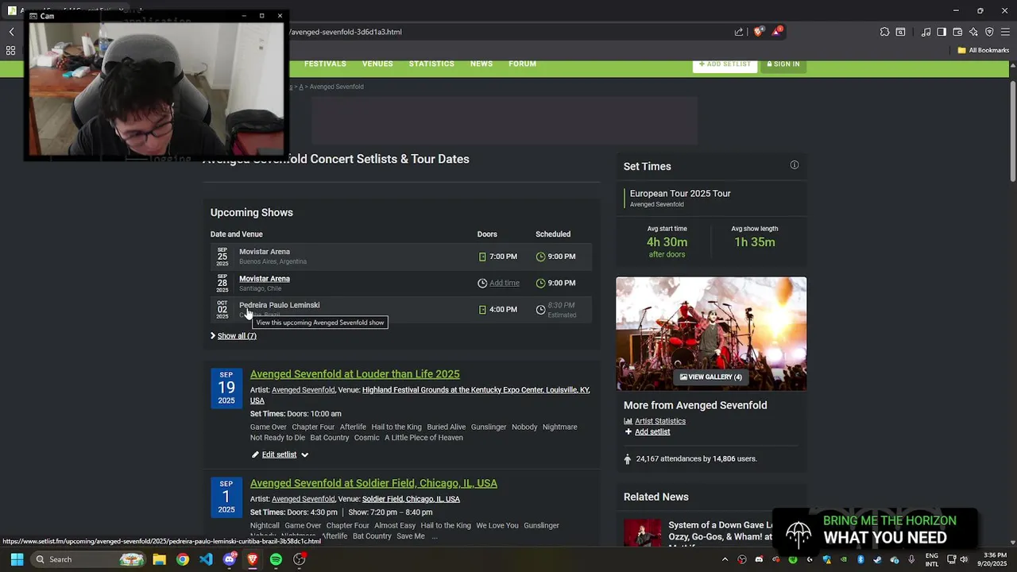The image size is (1017, 572).
Task: Open the apps grid icon in bookmarks bar
Action: point(10,50)
